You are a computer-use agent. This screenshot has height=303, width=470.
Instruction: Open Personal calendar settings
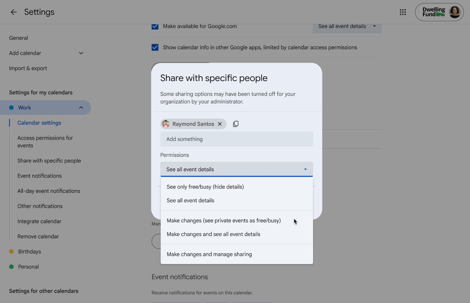28,267
